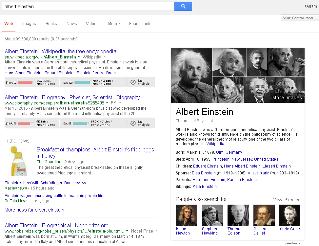Expand the Nobel Prize source dropdown
The image size is (319, 246).
[156, 231]
